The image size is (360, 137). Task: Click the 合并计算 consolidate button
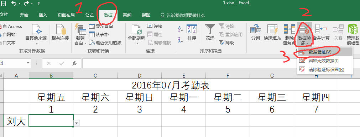(x=322, y=33)
